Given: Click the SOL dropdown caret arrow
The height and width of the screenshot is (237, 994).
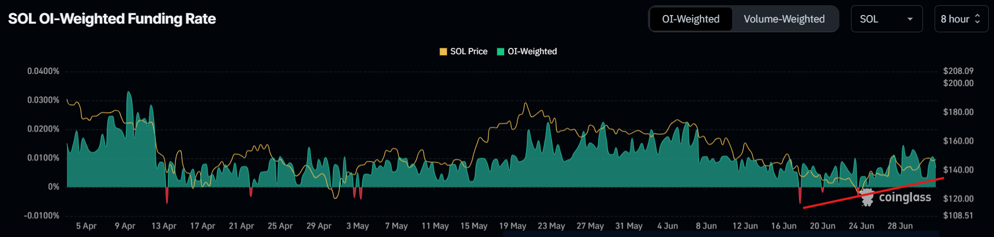Looking at the screenshot, I should (x=910, y=19).
